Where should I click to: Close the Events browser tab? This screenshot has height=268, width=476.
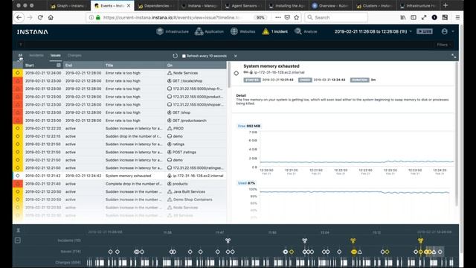pyautogui.click(x=129, y=5)
